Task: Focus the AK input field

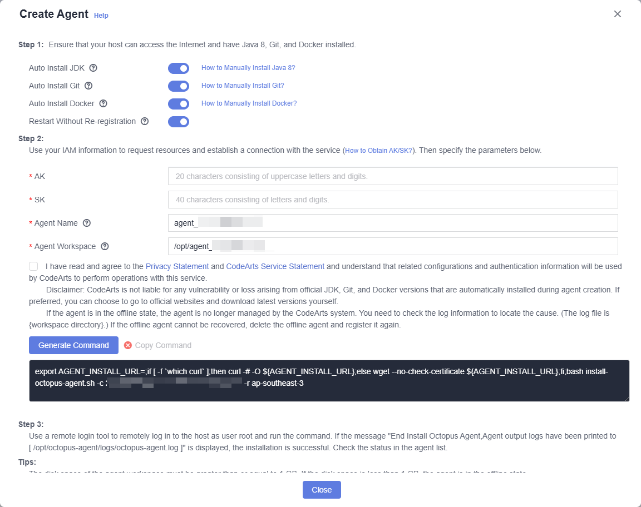Action: (393, 176)
